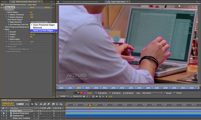Toggle the alpha boundary view icon
The image size is (201, 120).
point(78,93)
